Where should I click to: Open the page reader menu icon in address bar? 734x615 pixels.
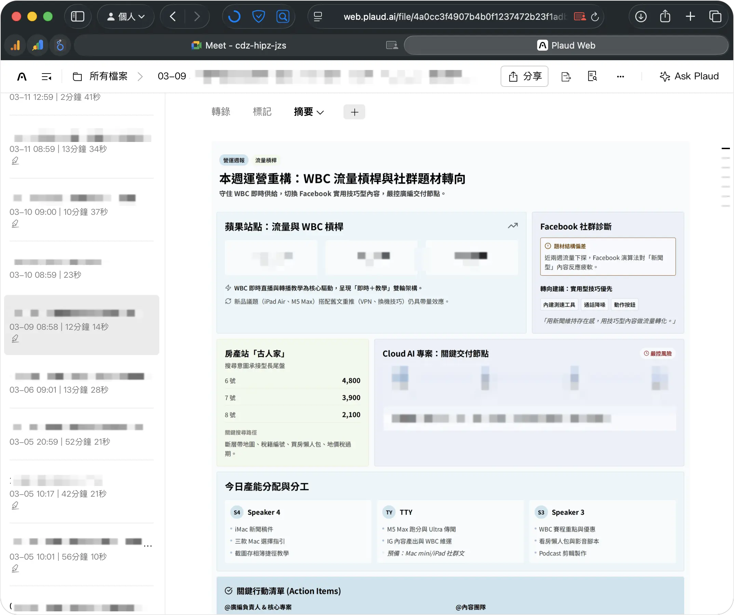coord(318,16)
